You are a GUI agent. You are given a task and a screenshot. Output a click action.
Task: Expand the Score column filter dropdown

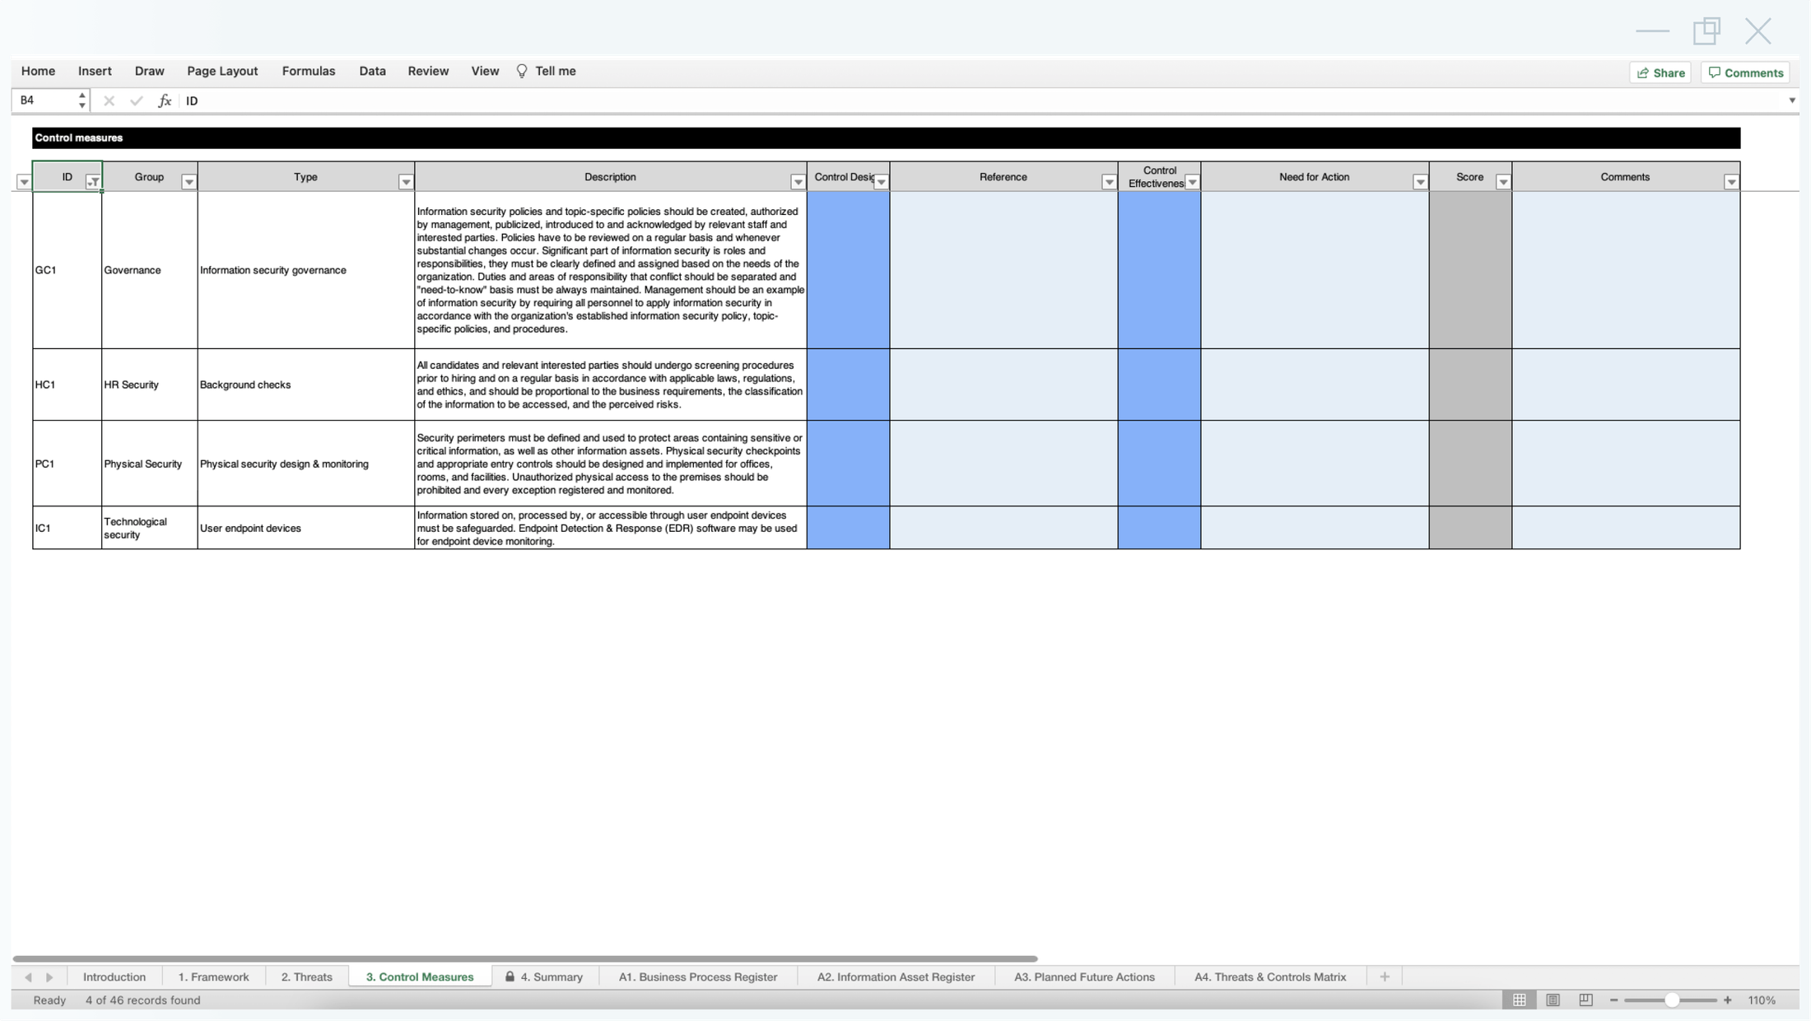click(x=1502, y=180)
